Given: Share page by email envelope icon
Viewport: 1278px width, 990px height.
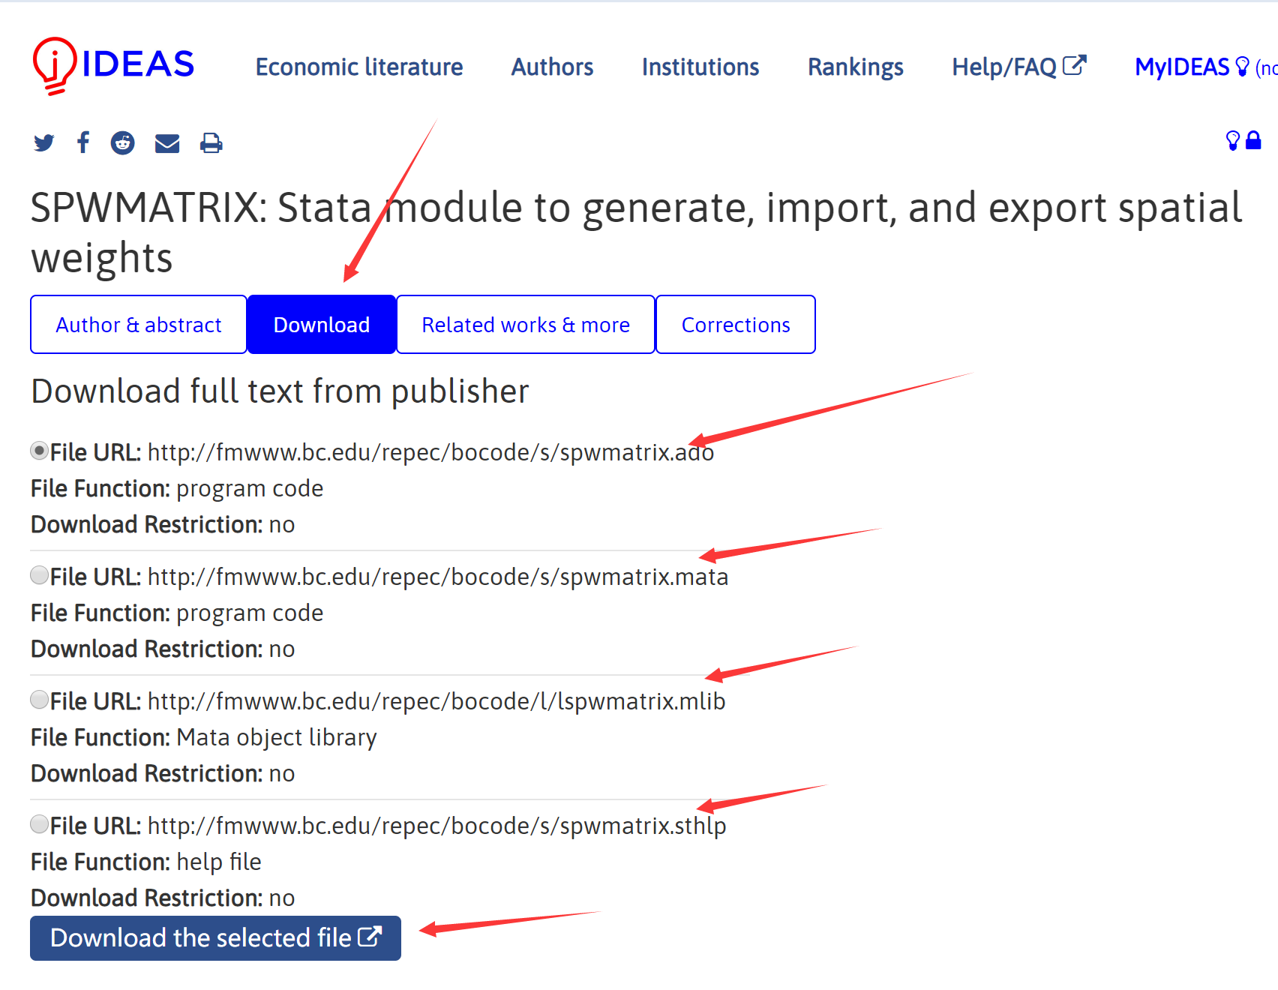Looking at the screenshot, I should pyautogui.click(x=167, y=143).
